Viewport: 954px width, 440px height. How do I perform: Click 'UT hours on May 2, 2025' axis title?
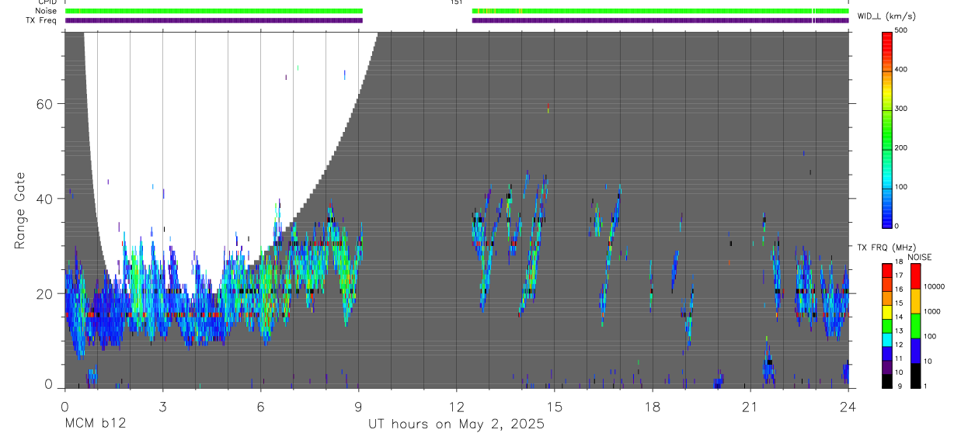[456, 424]
